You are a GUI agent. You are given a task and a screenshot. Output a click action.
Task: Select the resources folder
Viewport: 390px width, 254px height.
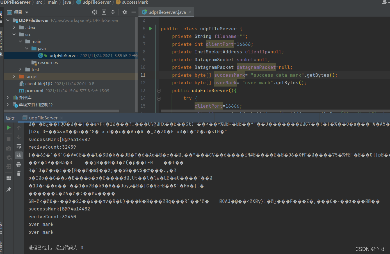coord(48,62)
